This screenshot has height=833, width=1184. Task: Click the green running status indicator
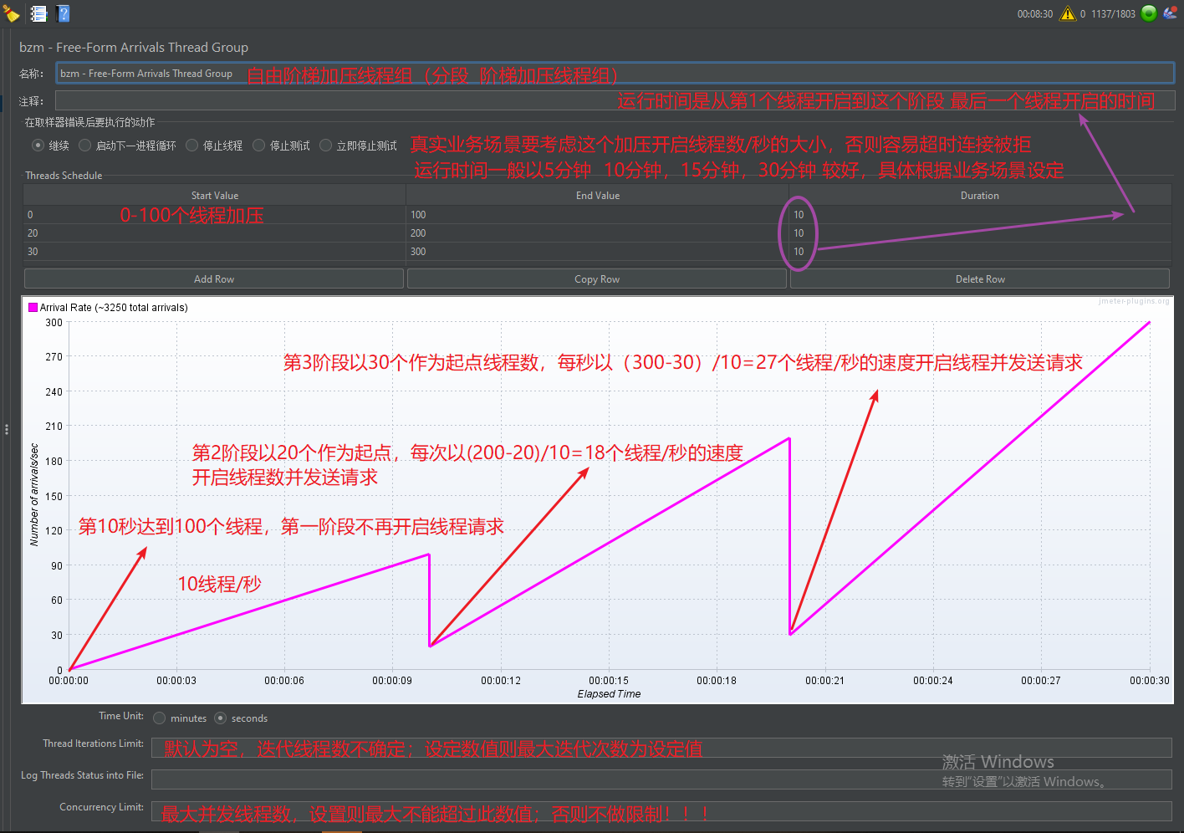coord(1149,13)
